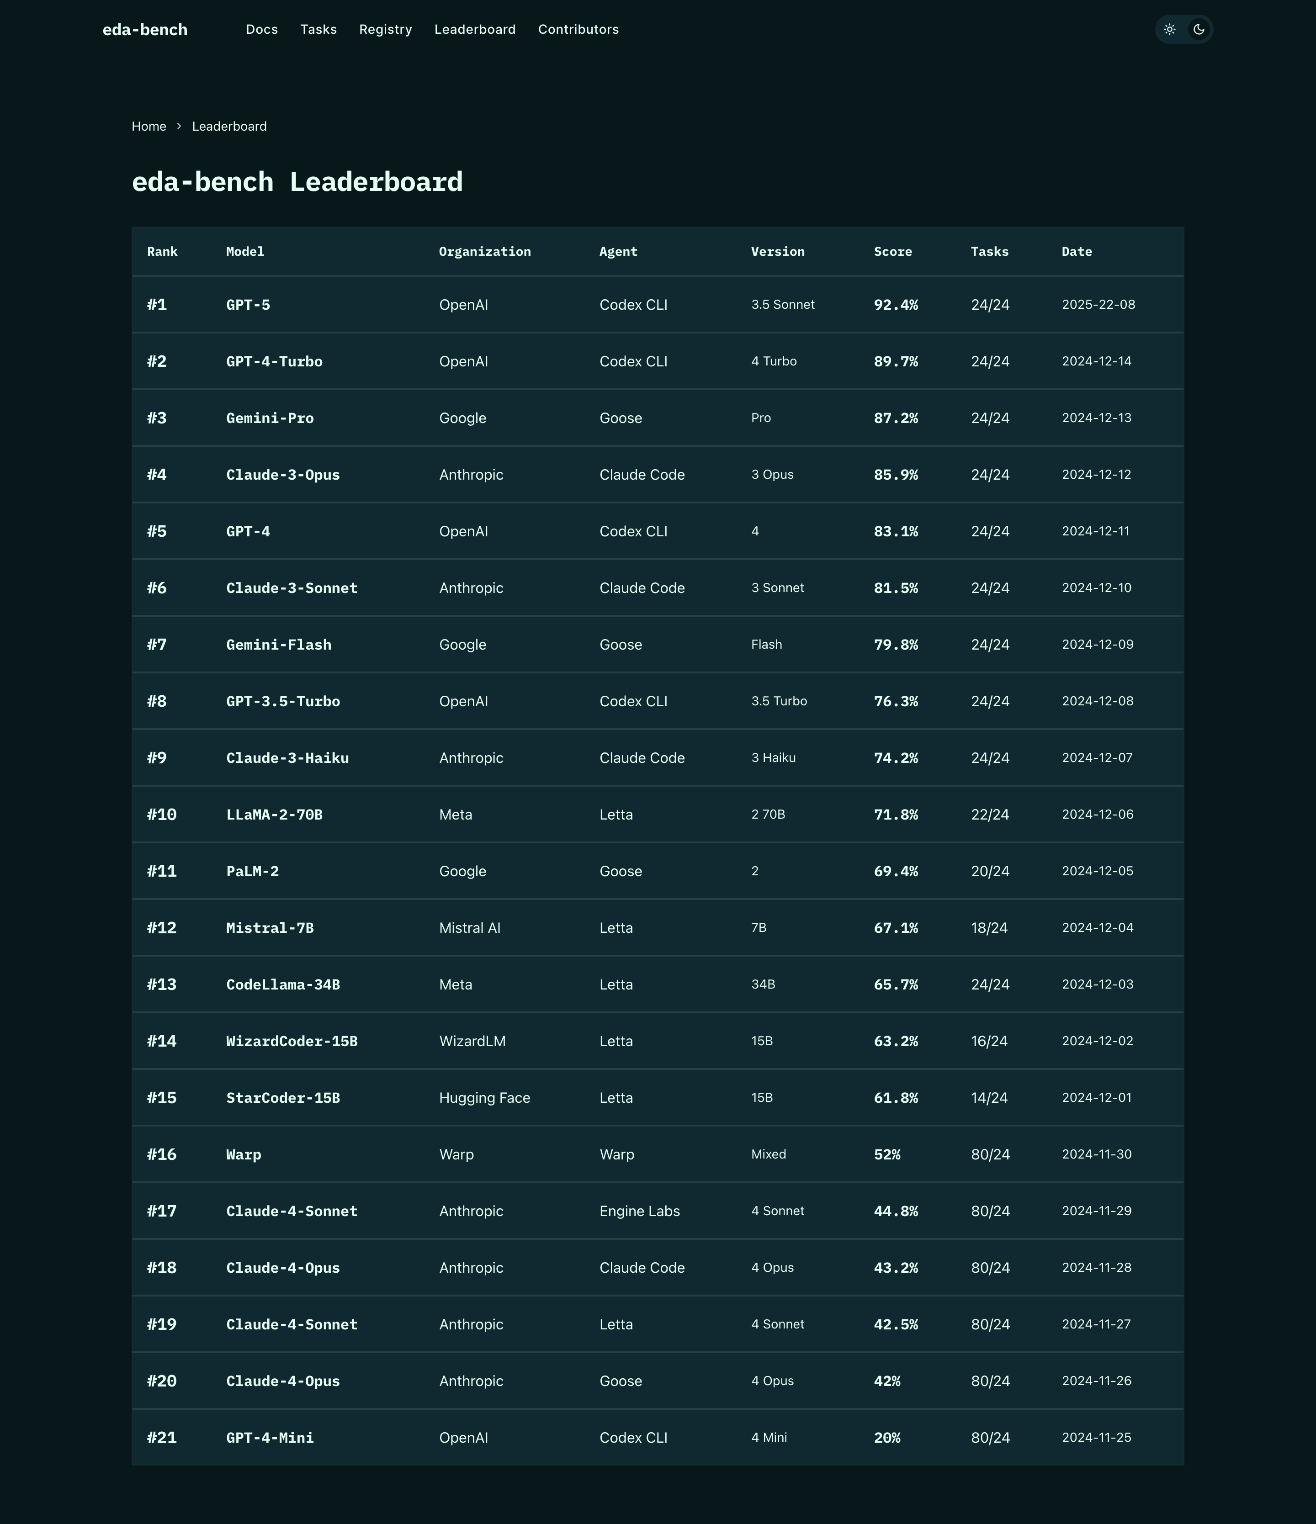Click the Home breadcrumb link

pyautogui.click(x=149, y=127)
